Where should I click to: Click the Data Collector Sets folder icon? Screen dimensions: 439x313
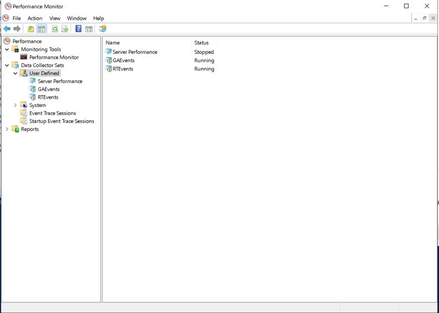tap(16, 65)
